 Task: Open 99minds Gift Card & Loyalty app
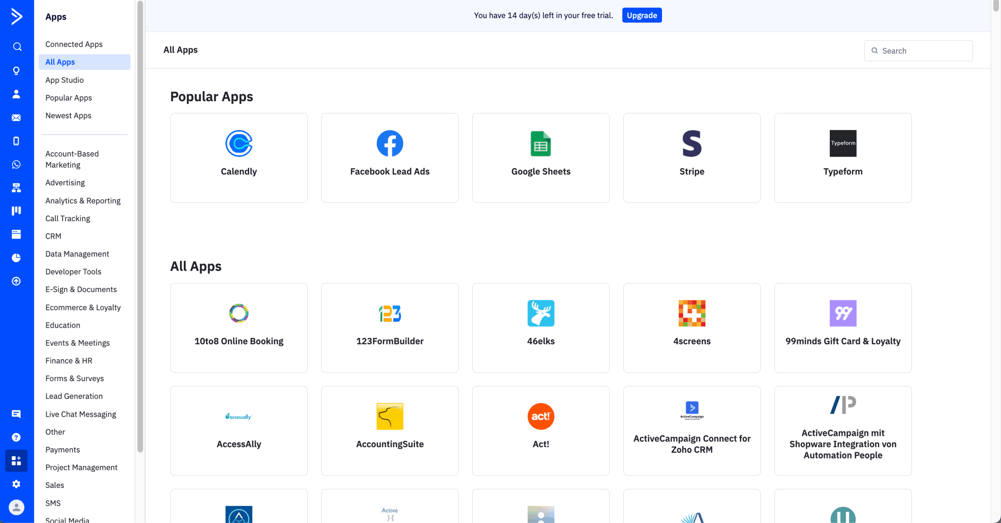pos(843,328)
